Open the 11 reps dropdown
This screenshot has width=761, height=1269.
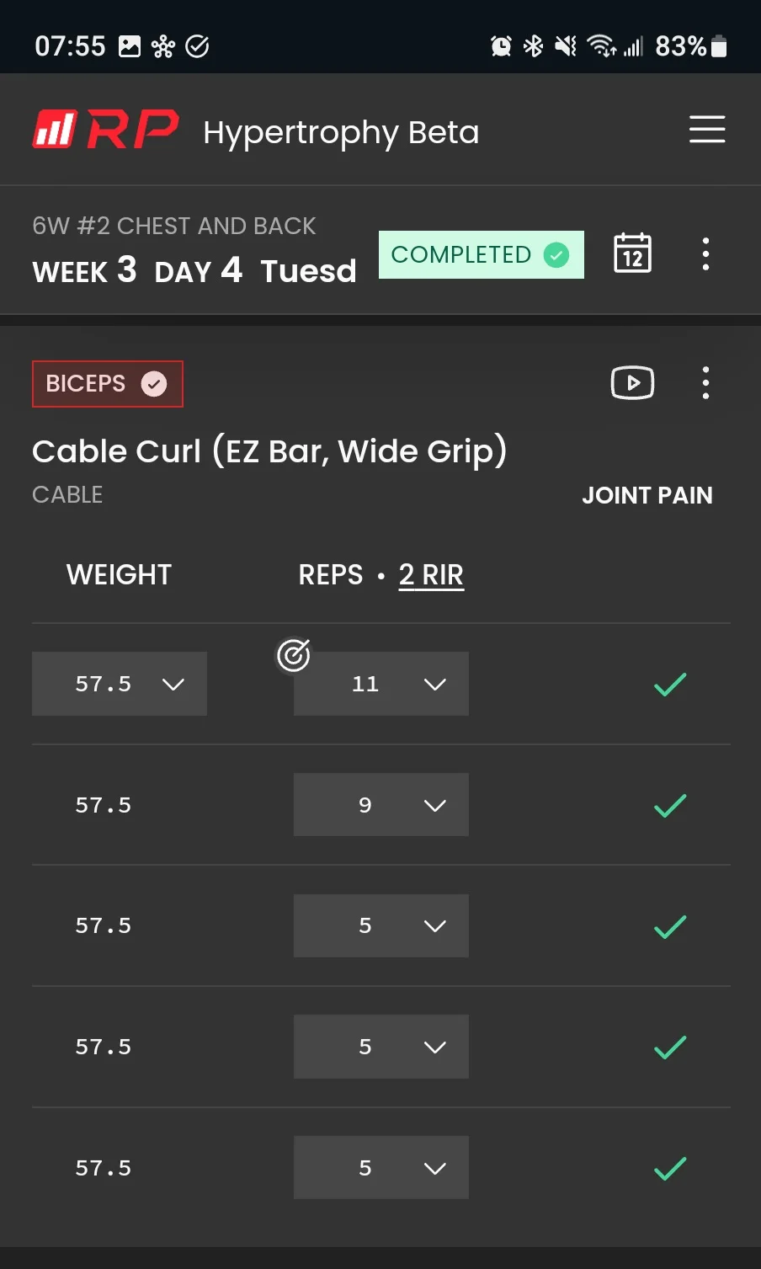coord(381,684)
